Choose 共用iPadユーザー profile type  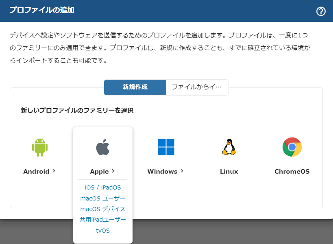103,220
